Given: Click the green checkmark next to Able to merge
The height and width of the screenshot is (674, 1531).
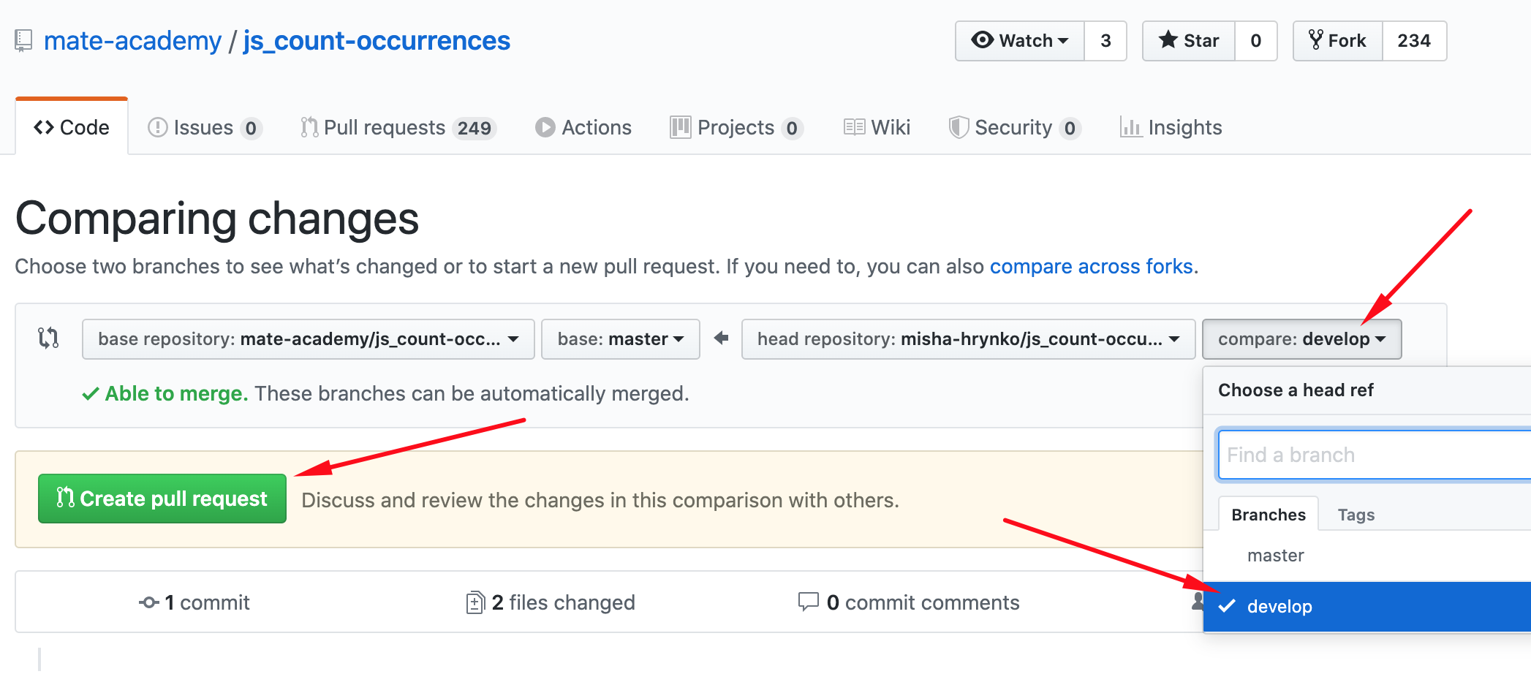Looking at the screenshot, I should point(91,394).
